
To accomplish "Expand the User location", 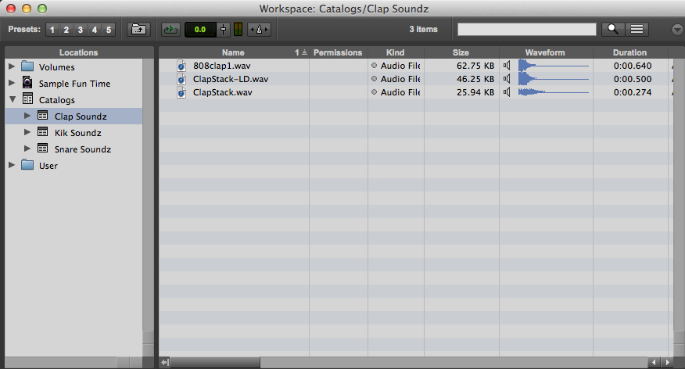I will point(12,165).
